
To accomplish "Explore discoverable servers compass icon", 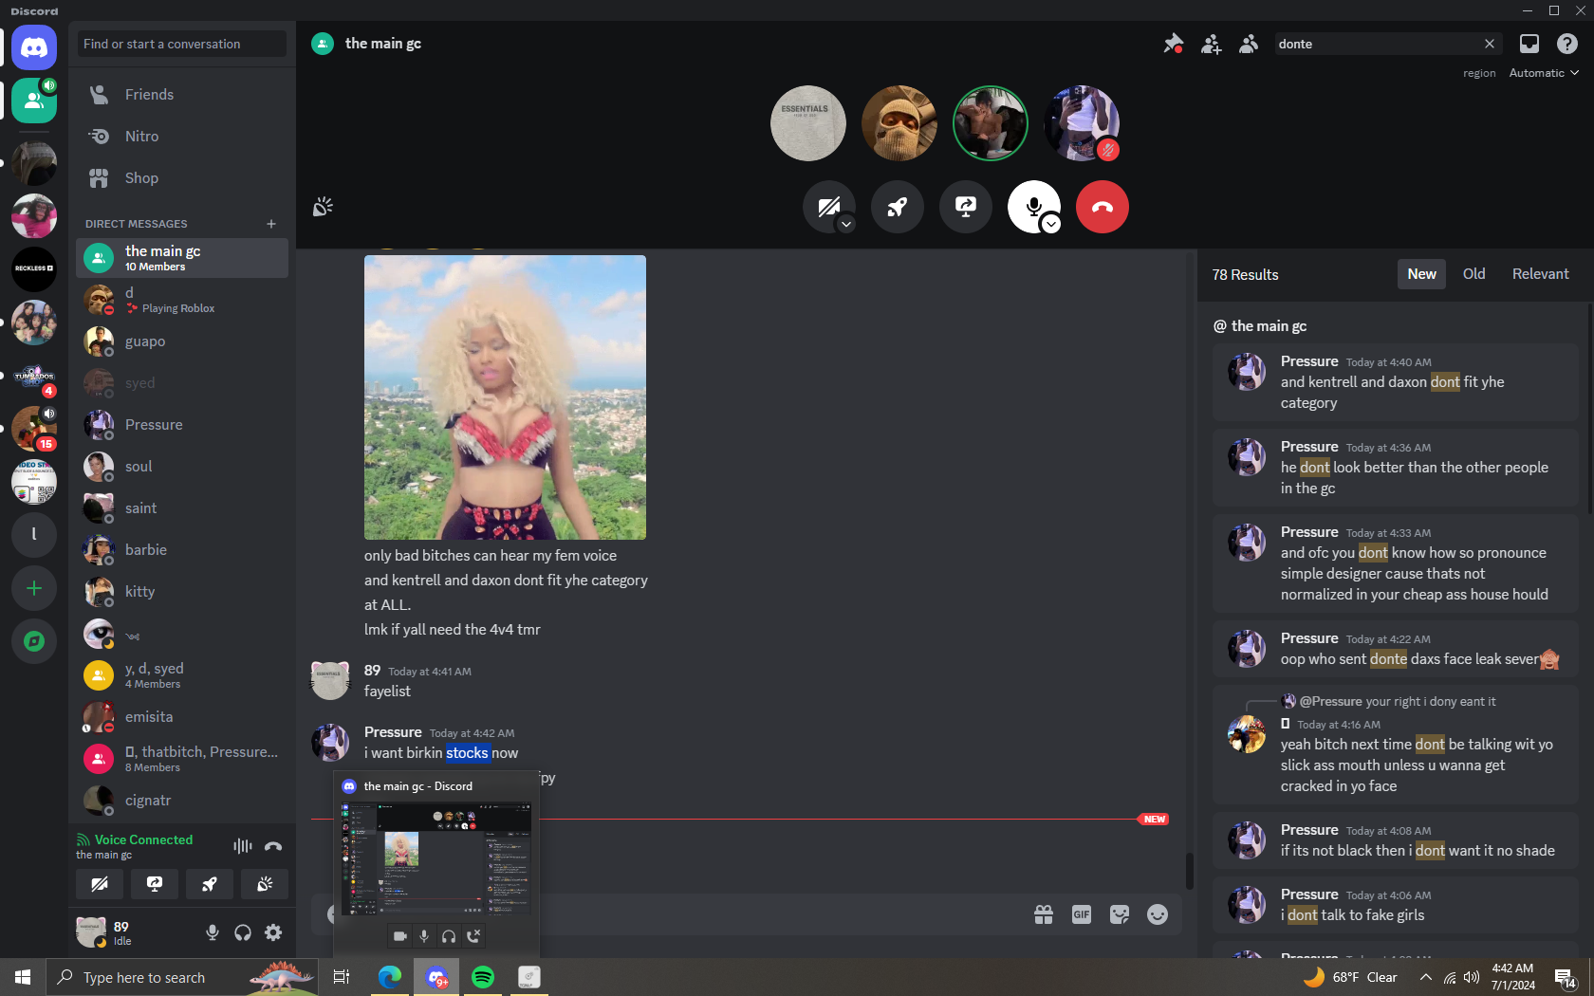I will [34, 641].
